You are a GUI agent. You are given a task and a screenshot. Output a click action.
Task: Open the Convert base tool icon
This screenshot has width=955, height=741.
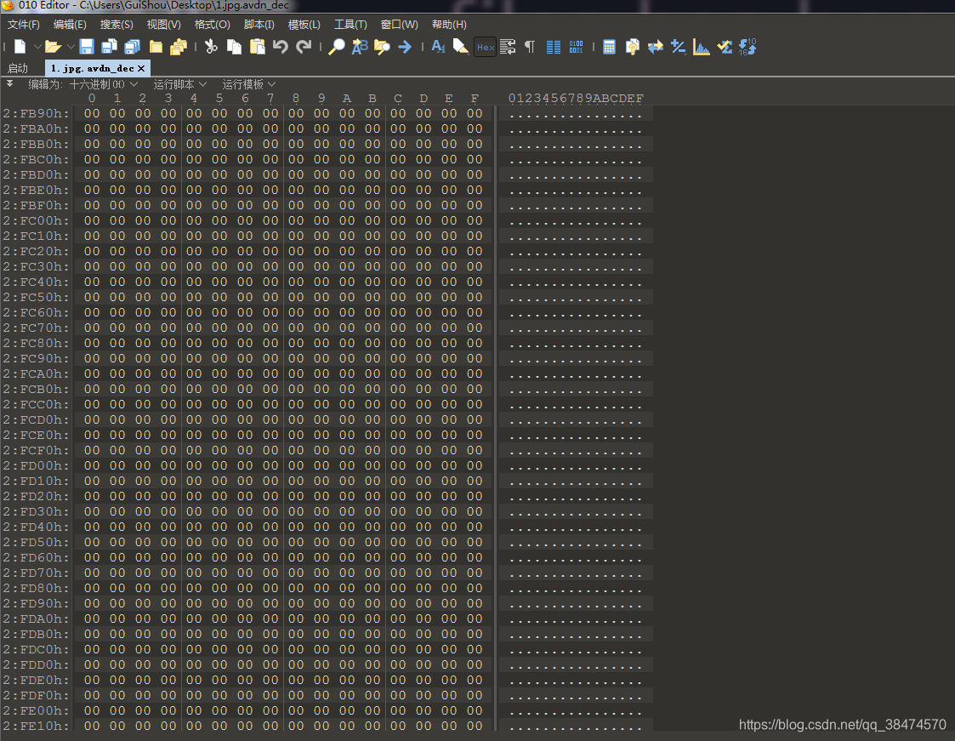pos(748,47)
